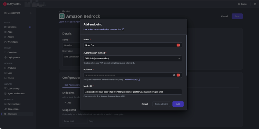259x129 pixels.
Task: Open Agent evaluations in the sidebar
Action: tap(16, 94)
